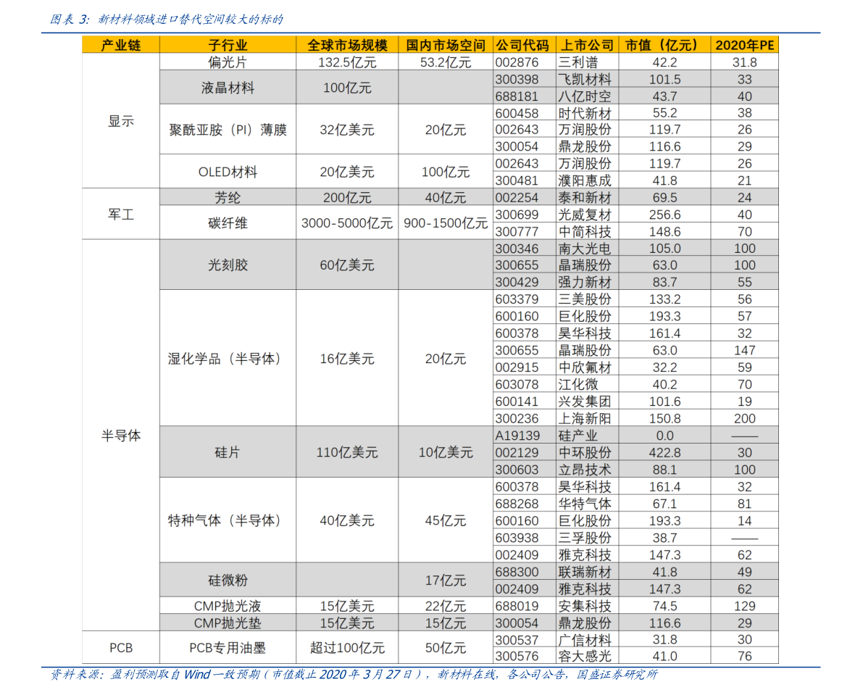Click the 市值（亿元） column header
This screenshot has height=695, width=863.
(x=664, y=45)
